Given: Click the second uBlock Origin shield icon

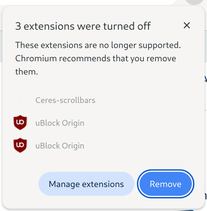Looking at the screenshot, I should pyautogui.click(x=20, y=145).
